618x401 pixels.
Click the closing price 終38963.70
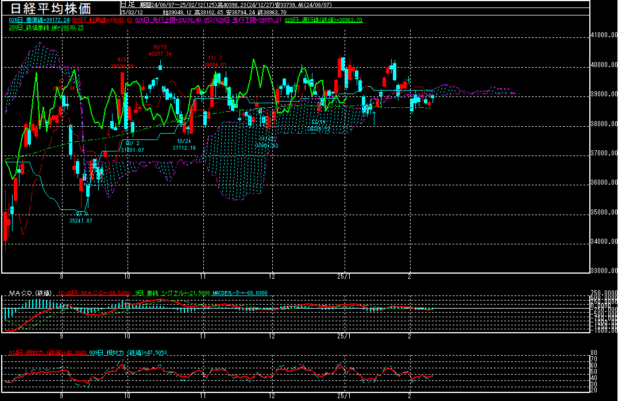pos(272,13)
